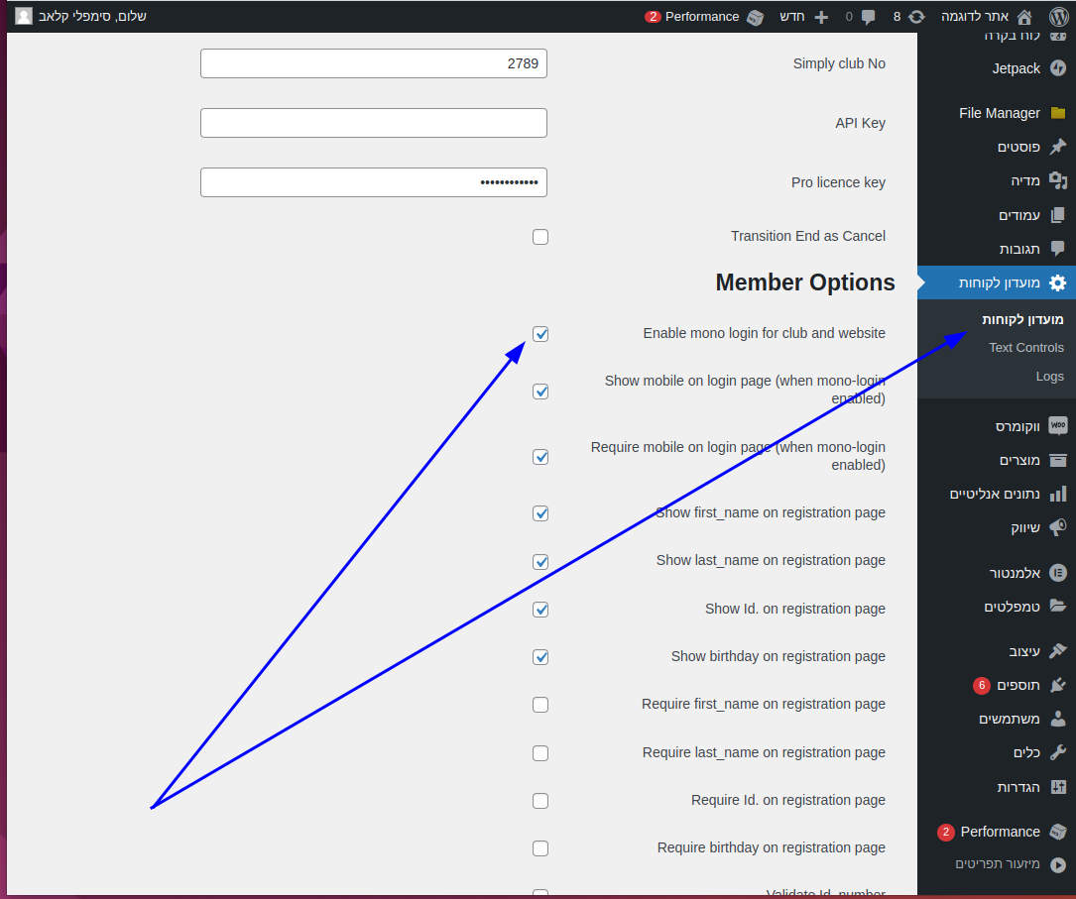Open Text Controls submenu item
Viewport: 1076px width, 899px height.
tap(1025, 348)
